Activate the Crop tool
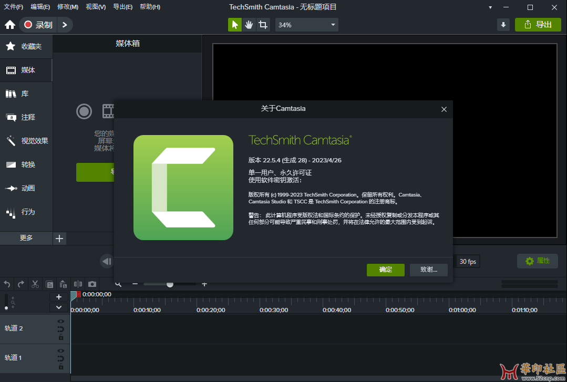This screenshot has width=567, height=382. point(263,25)
